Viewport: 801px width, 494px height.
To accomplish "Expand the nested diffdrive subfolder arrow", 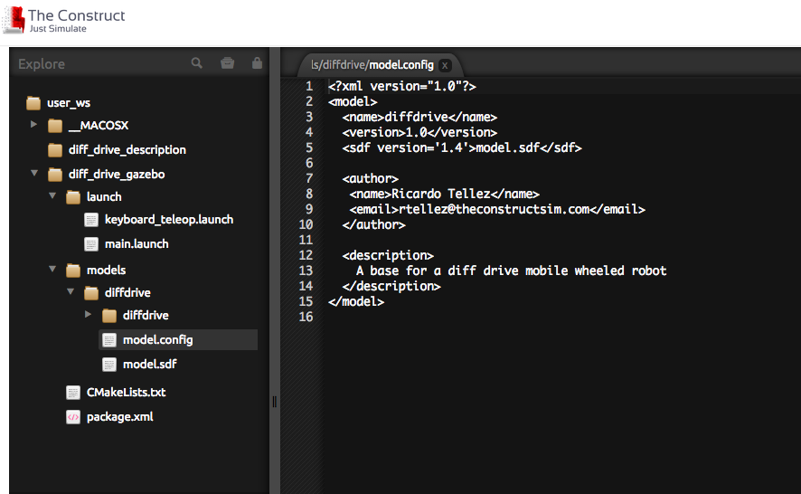I will tap(88, 314).
